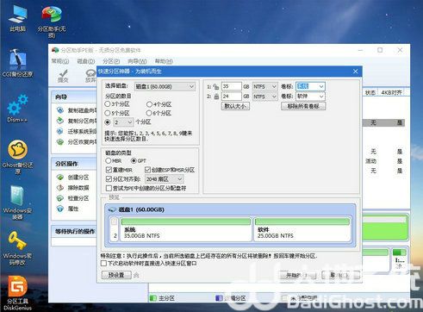Select the 4个分区 radio button
423x312 pixels.
tap(149, 104)
